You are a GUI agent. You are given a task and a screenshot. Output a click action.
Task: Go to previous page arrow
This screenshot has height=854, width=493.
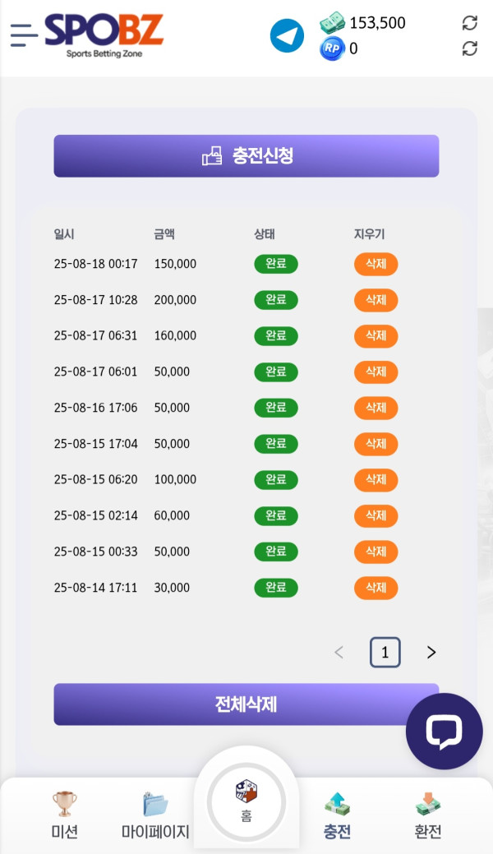click(339, 653)
